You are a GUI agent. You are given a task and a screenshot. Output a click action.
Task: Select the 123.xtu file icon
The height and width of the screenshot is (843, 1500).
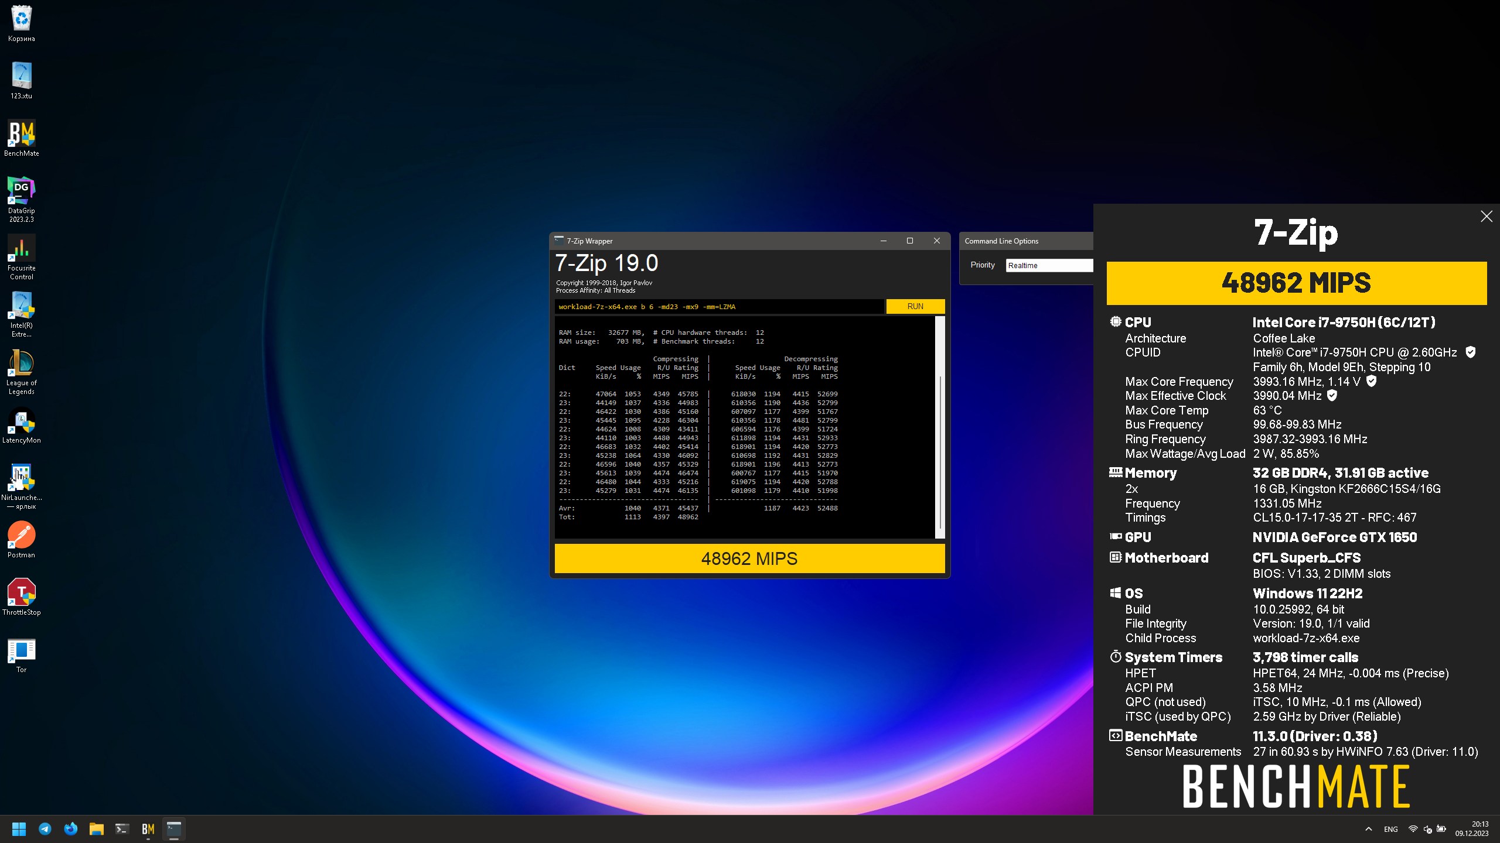tap(22, 80)
